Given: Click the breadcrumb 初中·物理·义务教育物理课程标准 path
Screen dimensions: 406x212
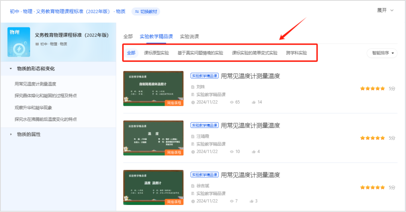Looking at the screenshot, I should (x=68, y=11).
